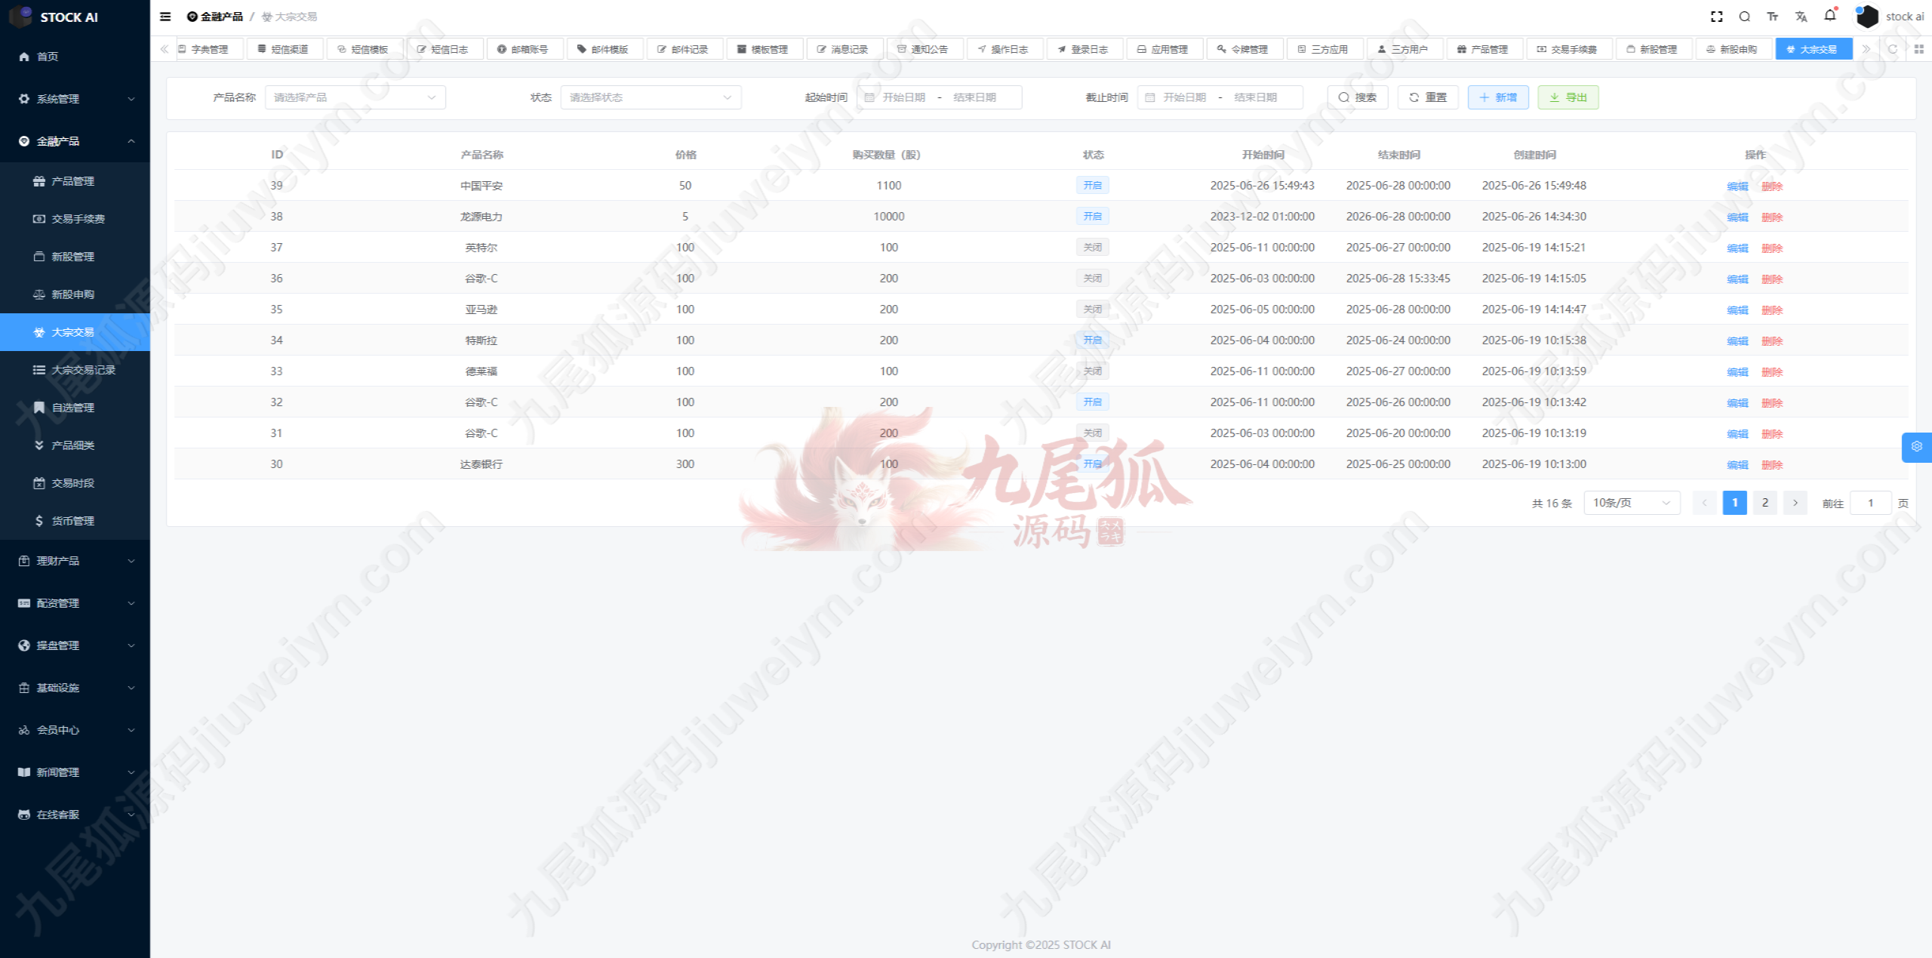Open the language translation icon
The height and width of the screenshot is (958, 1932).
point(1801,17)
